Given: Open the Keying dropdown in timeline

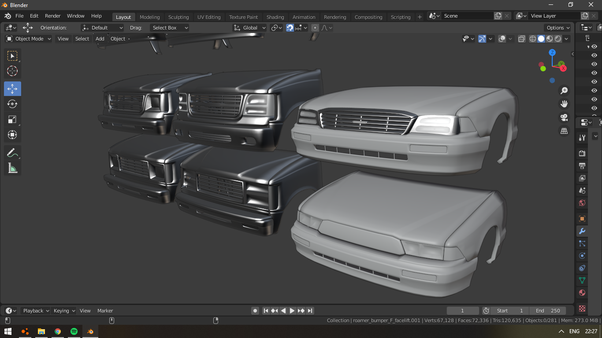Looking at the screenshot, I should pyautogui.click(x=64, y=311).
